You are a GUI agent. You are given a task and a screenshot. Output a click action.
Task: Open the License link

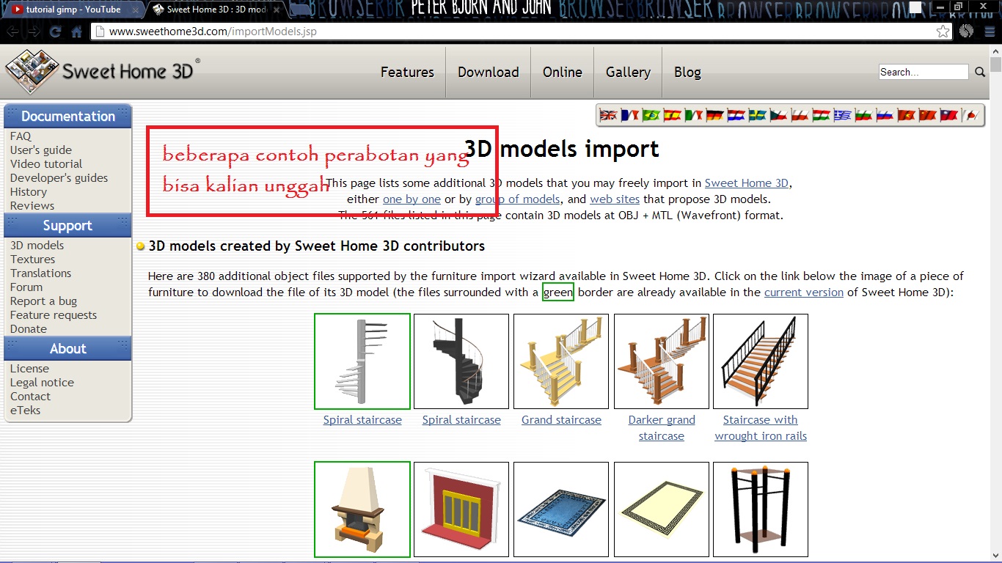pos(29,368)
